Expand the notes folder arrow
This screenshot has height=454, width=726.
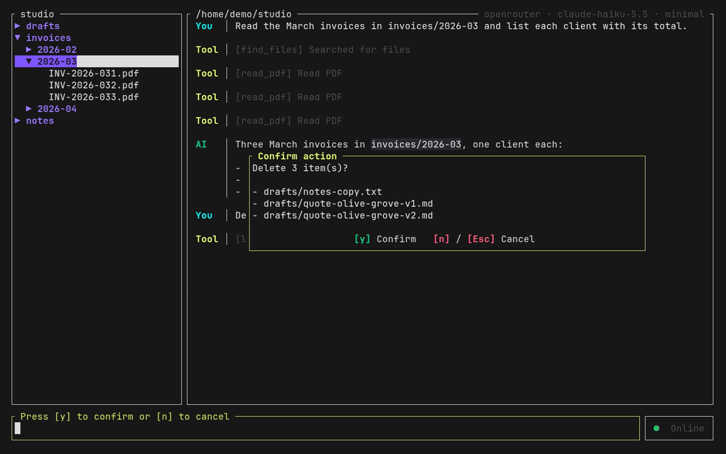[18, 121]
